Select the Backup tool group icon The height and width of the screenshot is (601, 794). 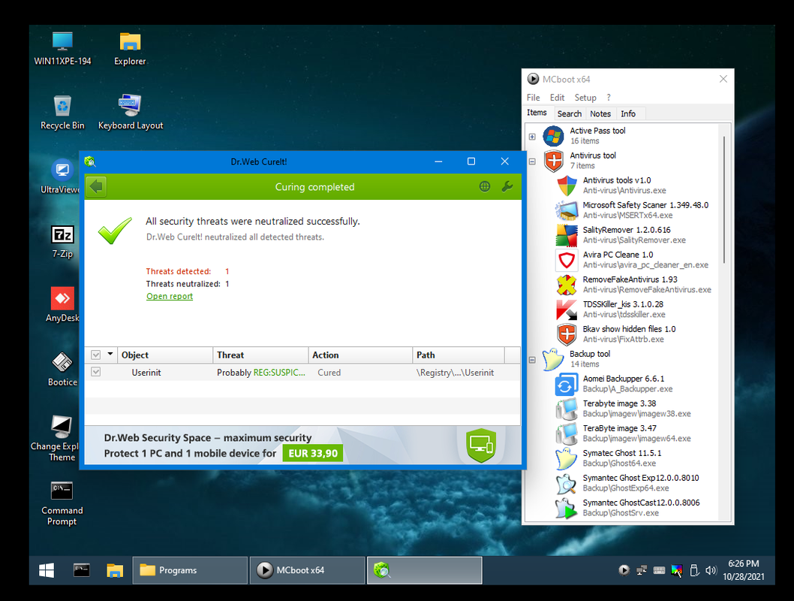click(553, 359)
